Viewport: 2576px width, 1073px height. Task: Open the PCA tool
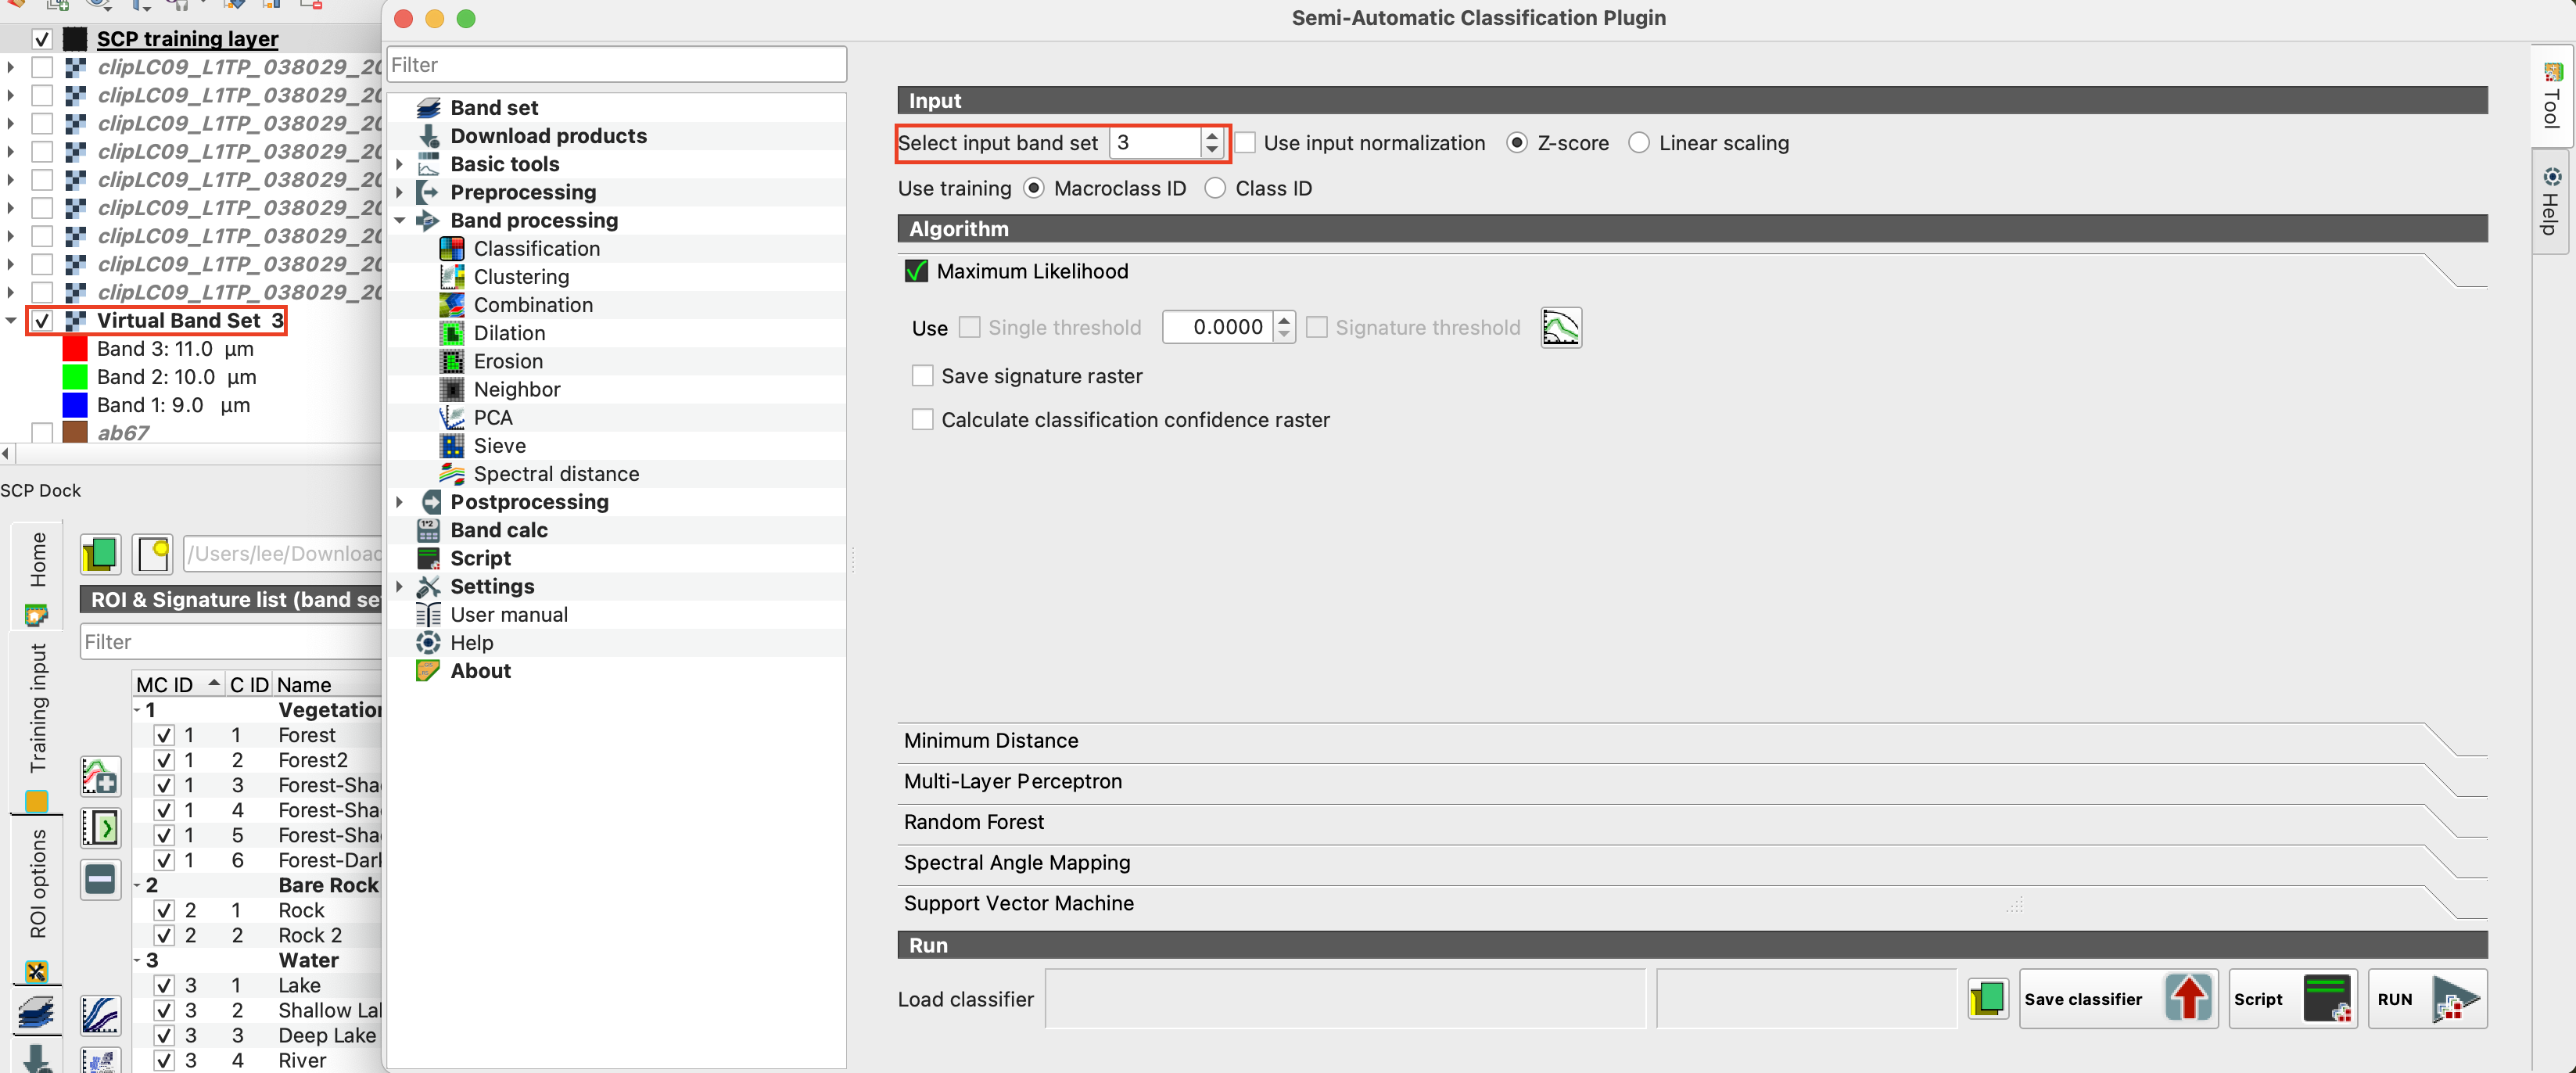click(x=492, y=417)
